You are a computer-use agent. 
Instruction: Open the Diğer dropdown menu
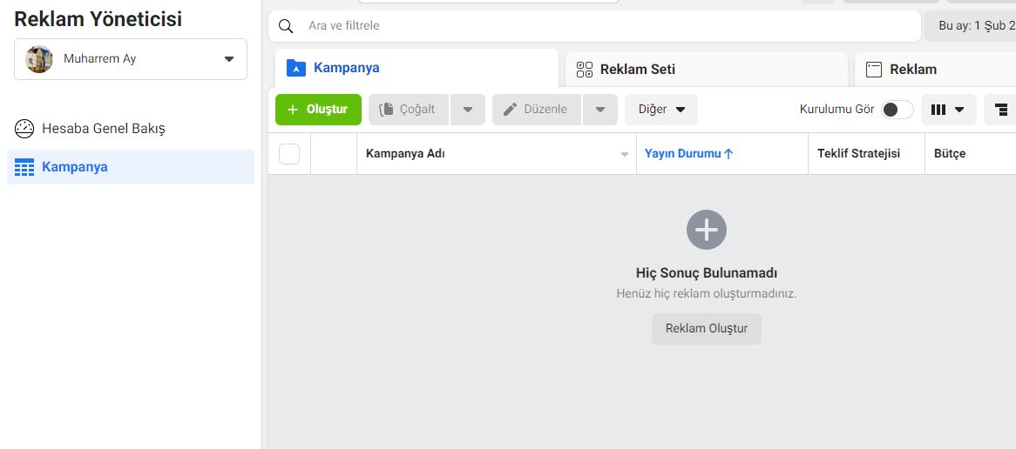pos(660,110)
